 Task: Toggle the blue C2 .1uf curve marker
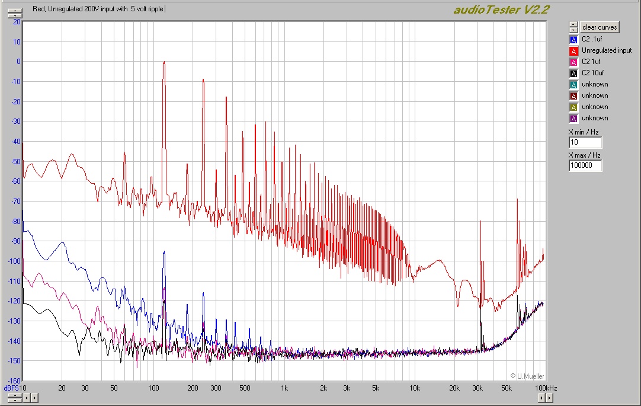point(573,40)
